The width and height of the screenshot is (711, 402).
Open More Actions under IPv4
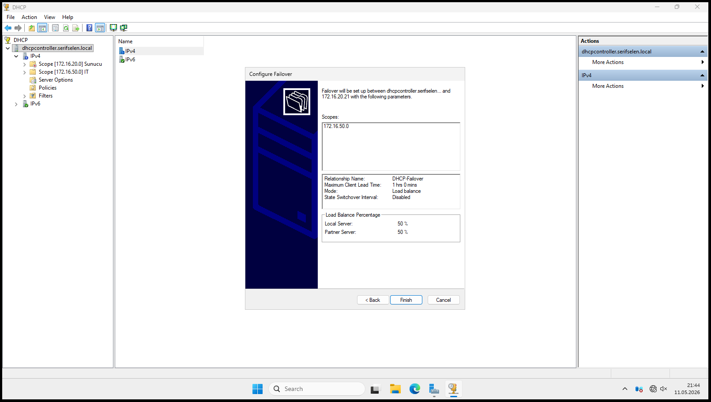coord(643,86)
